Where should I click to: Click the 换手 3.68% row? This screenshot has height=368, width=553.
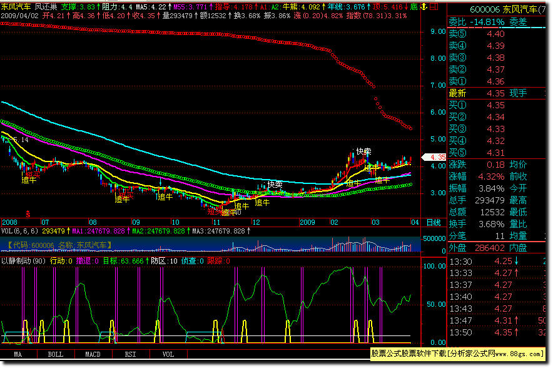coord(497,224)
